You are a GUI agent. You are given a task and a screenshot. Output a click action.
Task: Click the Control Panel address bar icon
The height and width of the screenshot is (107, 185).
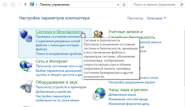tap(32, 5)
